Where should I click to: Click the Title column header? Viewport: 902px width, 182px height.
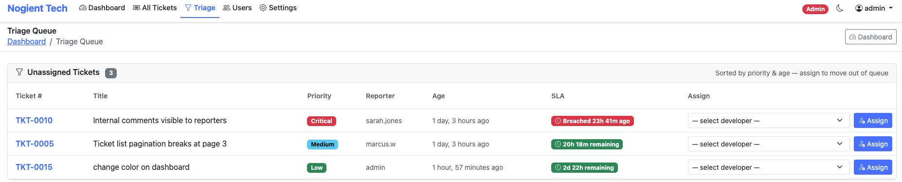[100, 96]
